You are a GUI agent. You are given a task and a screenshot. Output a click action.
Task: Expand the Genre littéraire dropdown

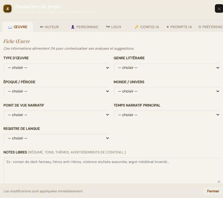click(167, 68)
